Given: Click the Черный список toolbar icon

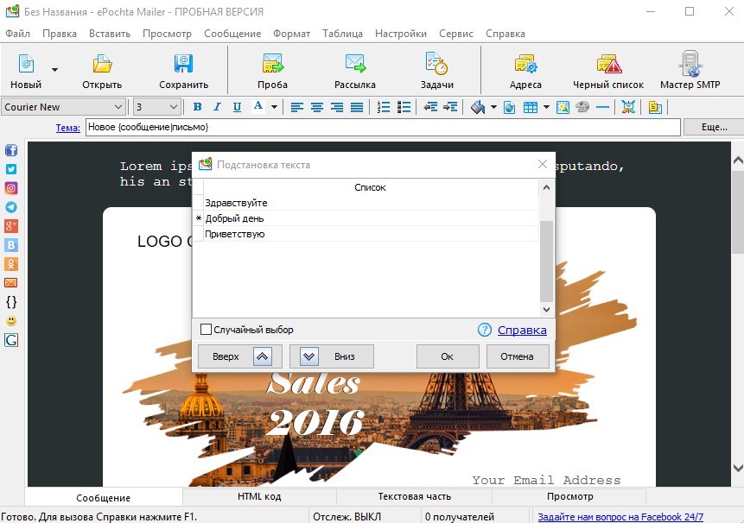Looking at the screenshot, I should tap(608, 65).
